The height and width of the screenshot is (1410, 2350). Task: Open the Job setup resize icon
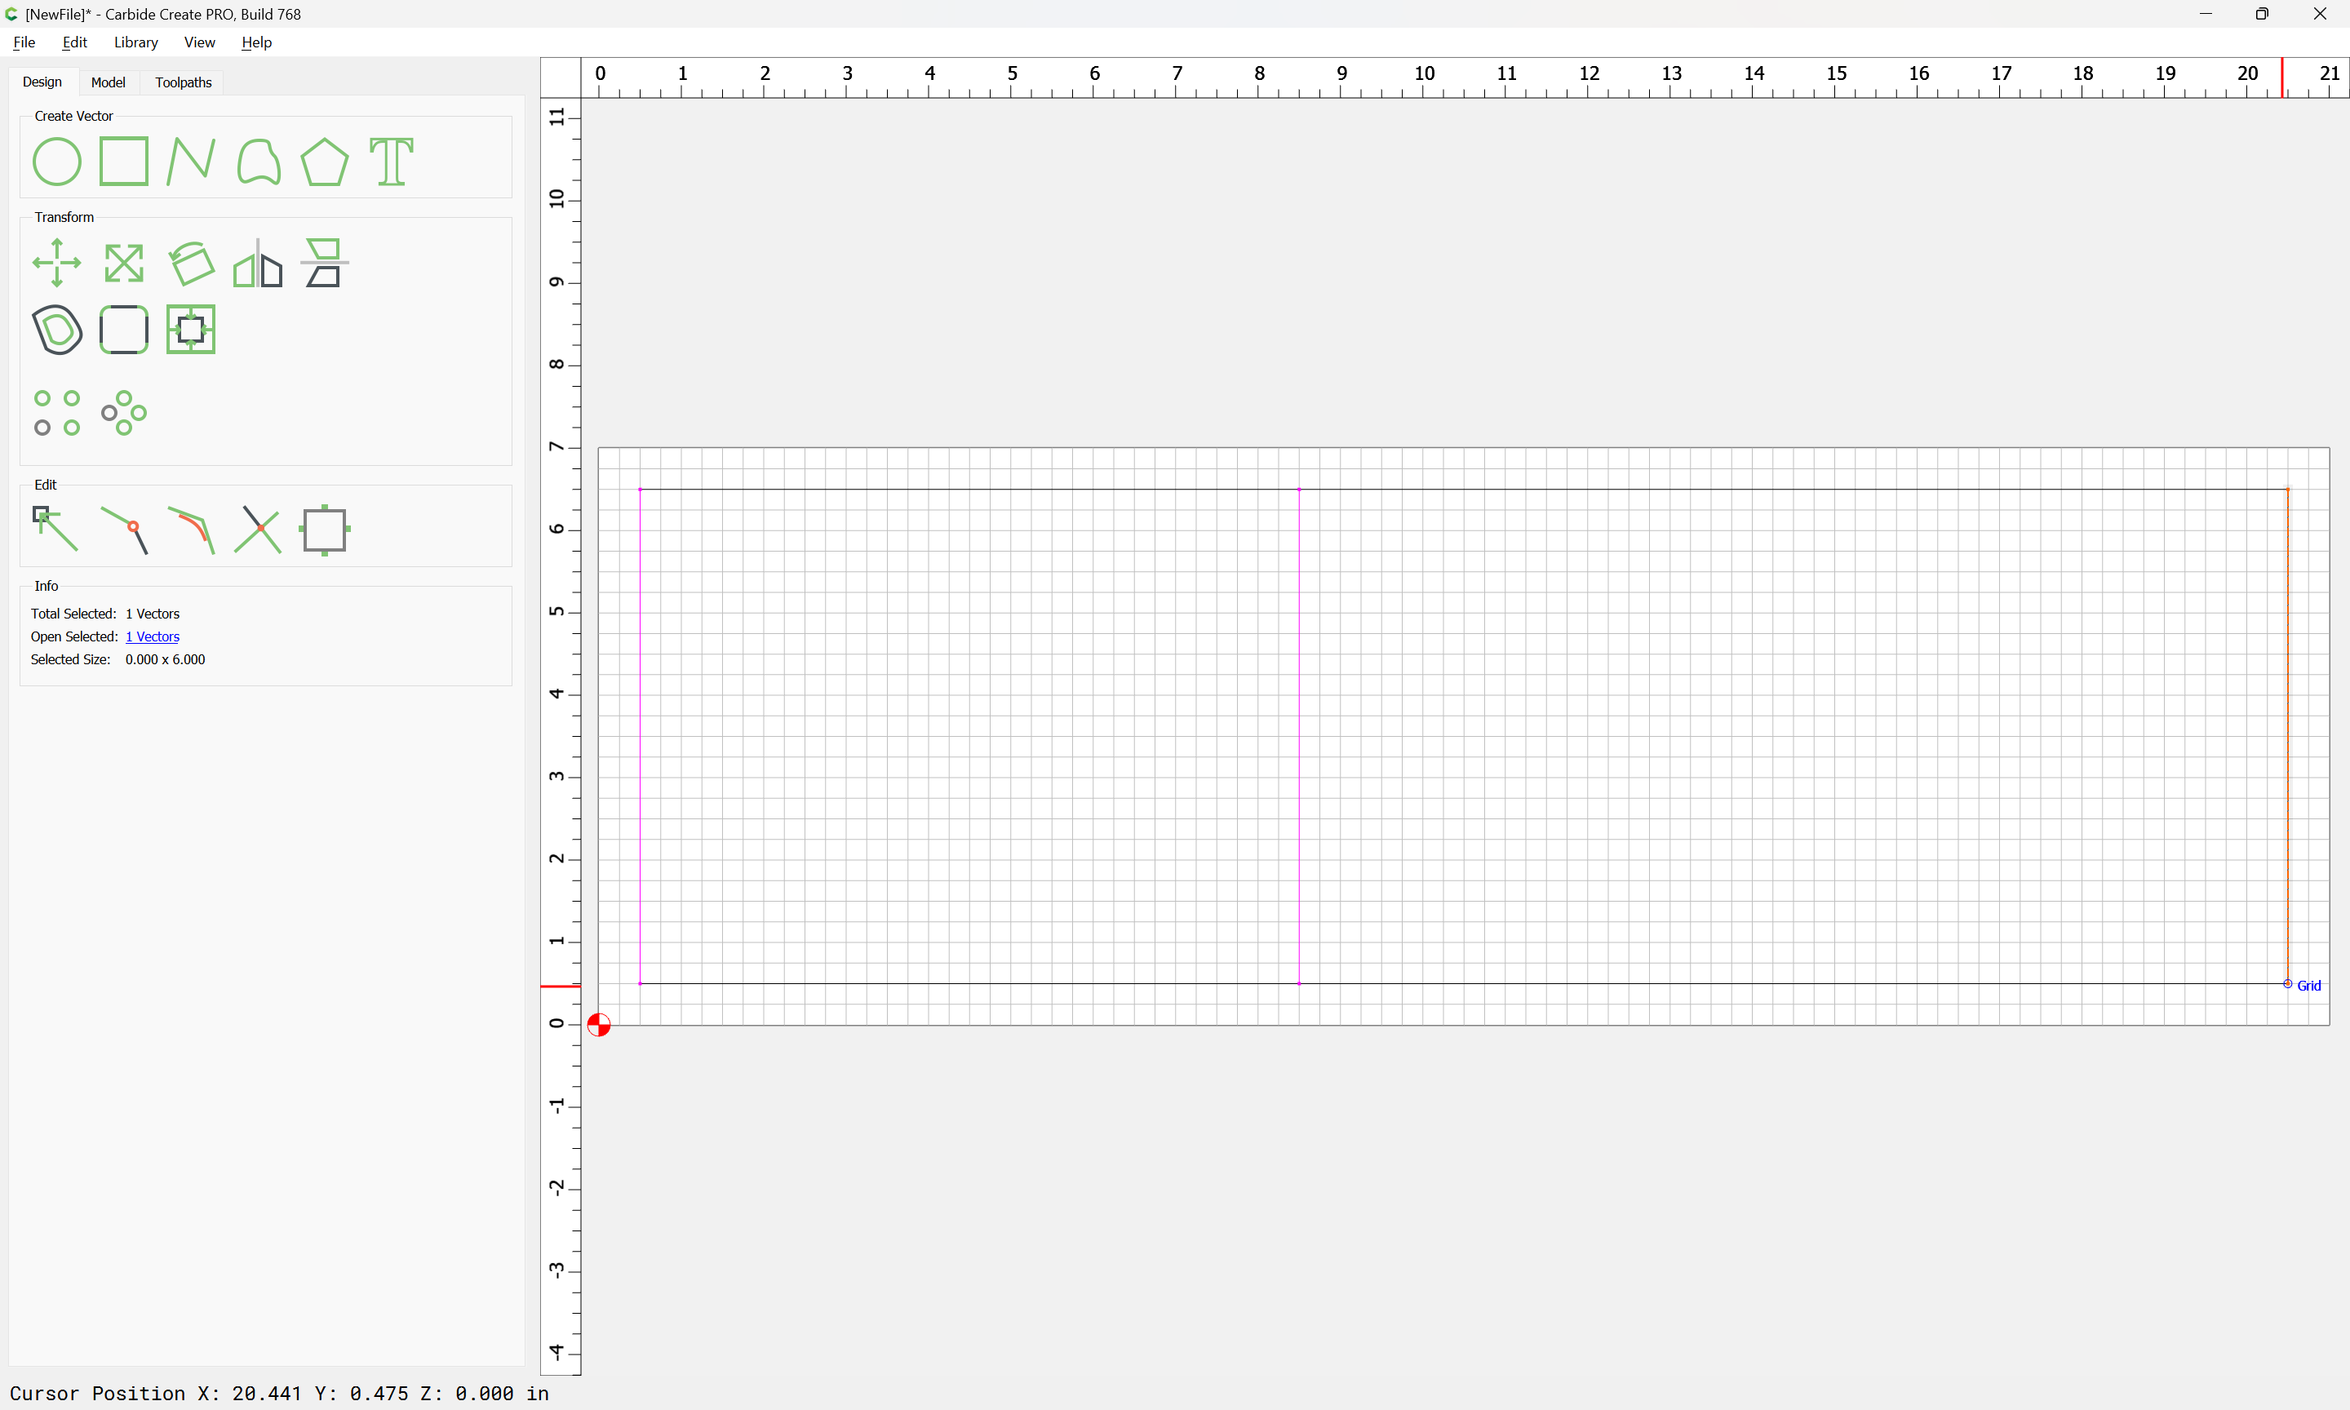coord(325,530)
